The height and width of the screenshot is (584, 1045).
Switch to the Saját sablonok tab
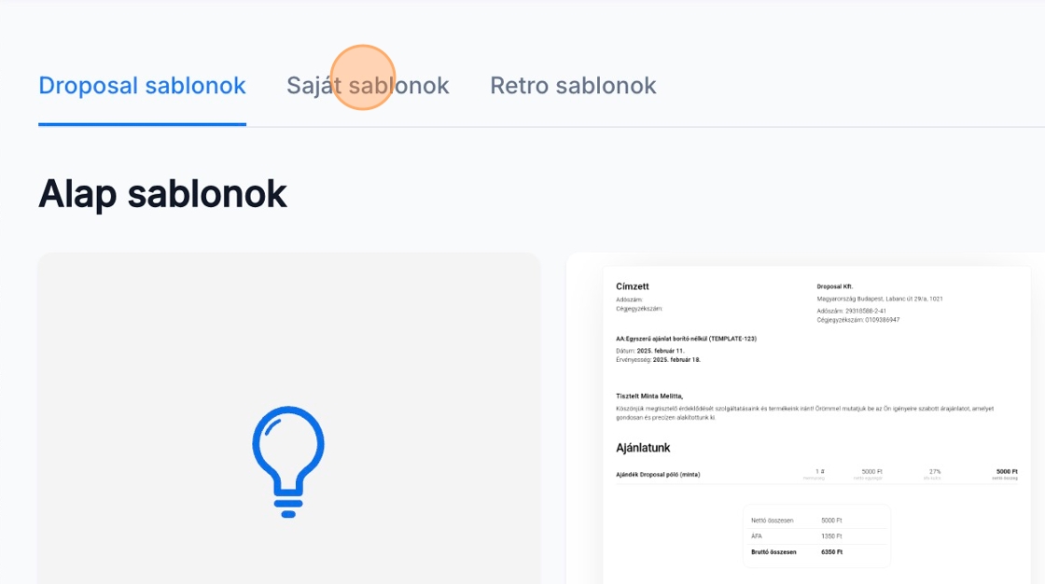pos(368,86)
